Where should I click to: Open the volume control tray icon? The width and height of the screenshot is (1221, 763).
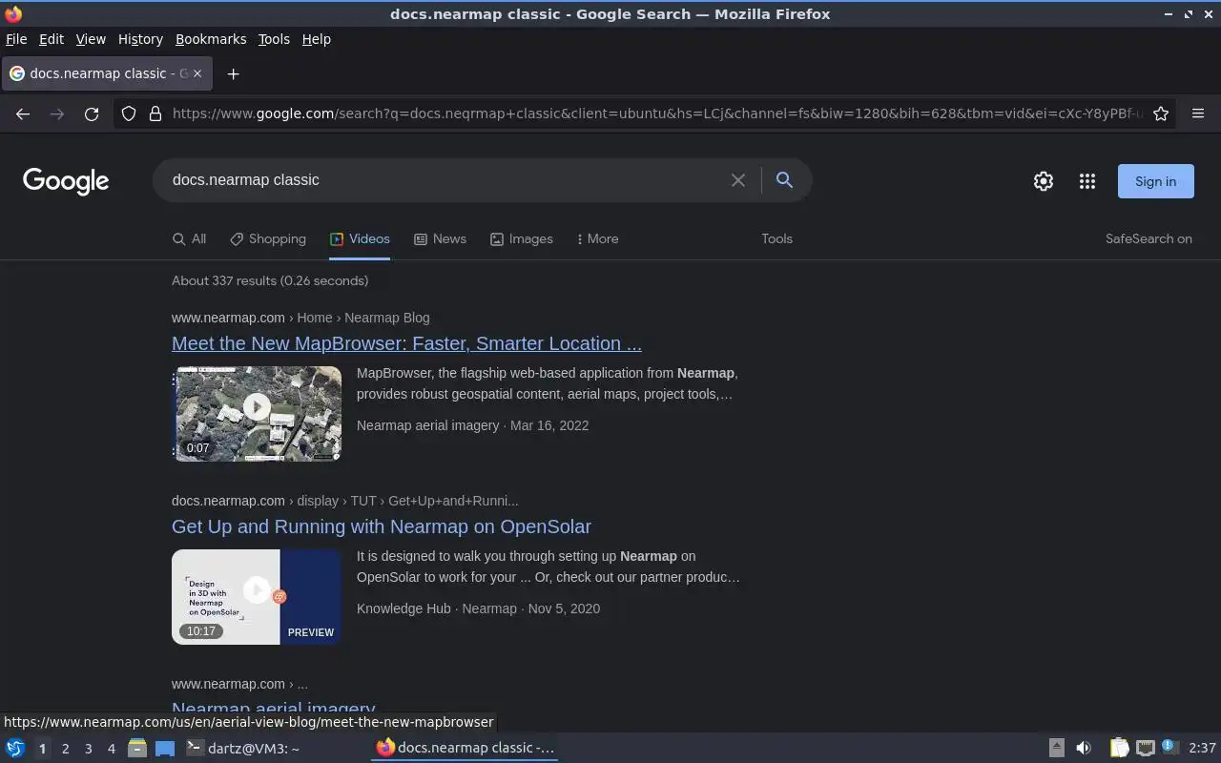(1084, 748)
